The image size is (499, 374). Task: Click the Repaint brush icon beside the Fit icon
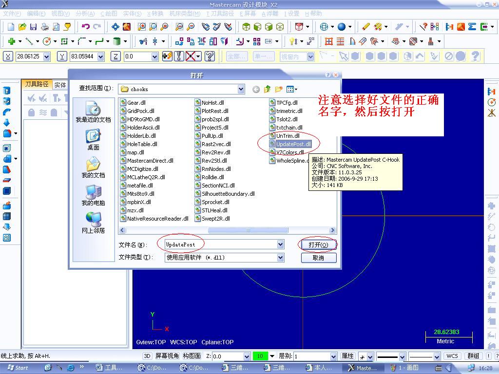pyautogui.click(x=127, y=27)
